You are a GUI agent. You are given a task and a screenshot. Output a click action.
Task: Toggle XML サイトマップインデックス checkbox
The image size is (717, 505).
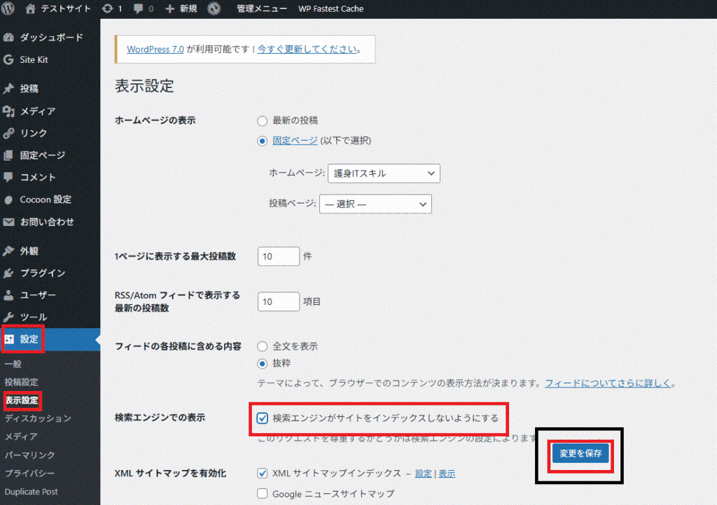pos(262,474)
